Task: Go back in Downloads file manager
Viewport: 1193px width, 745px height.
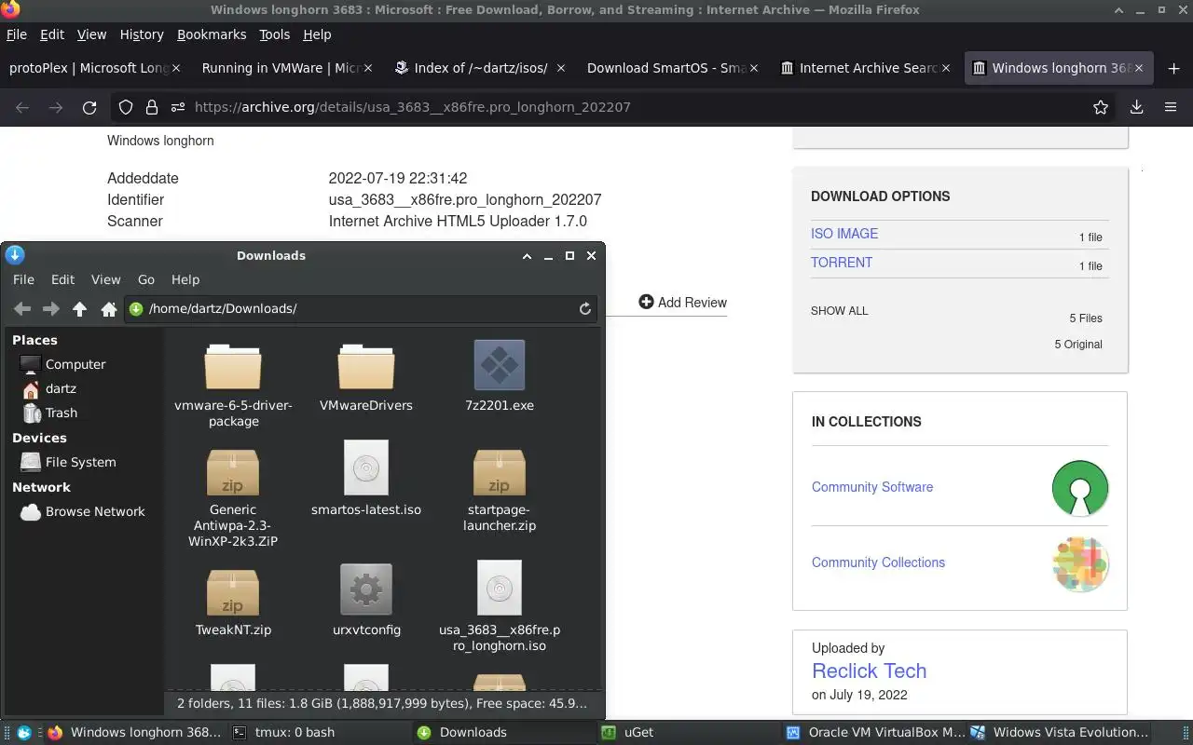Action: tap(22, 309)
